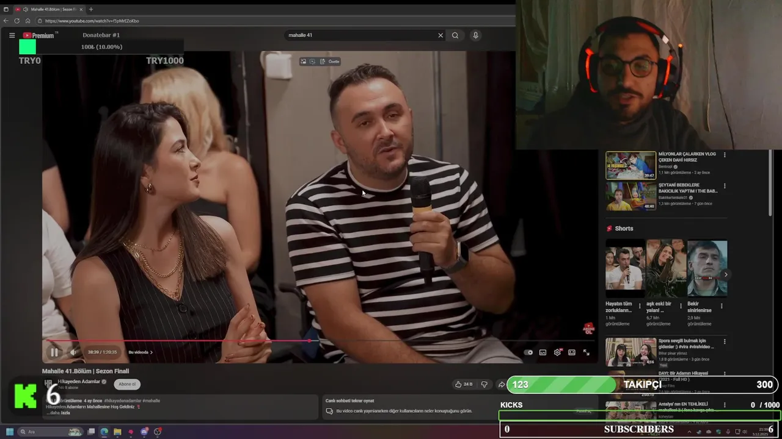Open options for 'Bekir sinirlenirse' Short
Image resolution: width=782 pixels, height=439 pixels.
(722, 305)
